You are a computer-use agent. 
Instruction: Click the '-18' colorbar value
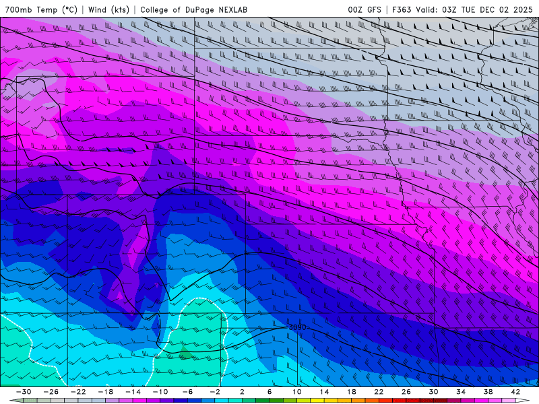(106, 392)
